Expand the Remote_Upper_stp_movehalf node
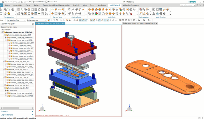Viewport: 204px width, 119px height. [6, 93]
